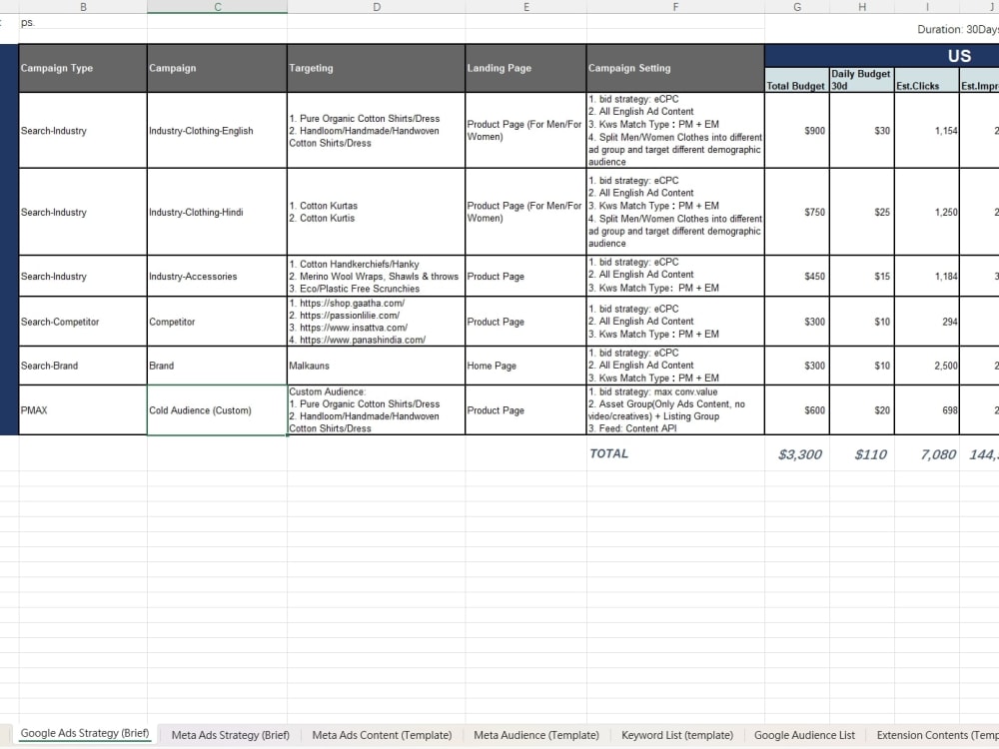Image resolution: width=999 pixels, height=749 pixels.
Task: Open the Meta Ads Content (Template) tab
Action: click(x=382, y=734)
